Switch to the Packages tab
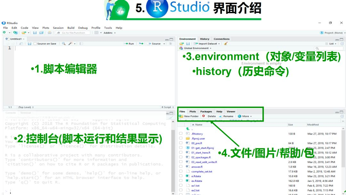 tap(206, 111)
